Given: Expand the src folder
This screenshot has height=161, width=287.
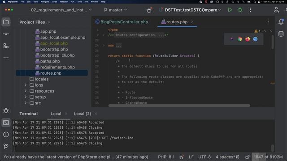Looking at the screenshot, I should point(26,103).
